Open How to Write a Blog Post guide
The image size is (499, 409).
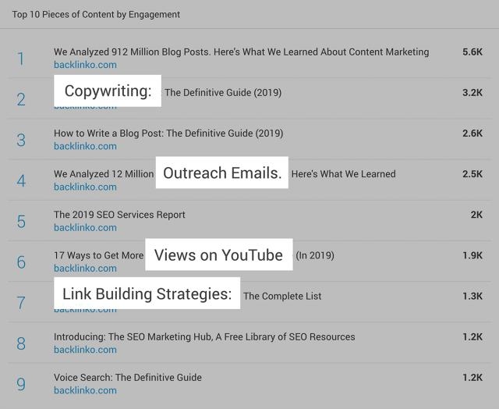click(168, 133)
